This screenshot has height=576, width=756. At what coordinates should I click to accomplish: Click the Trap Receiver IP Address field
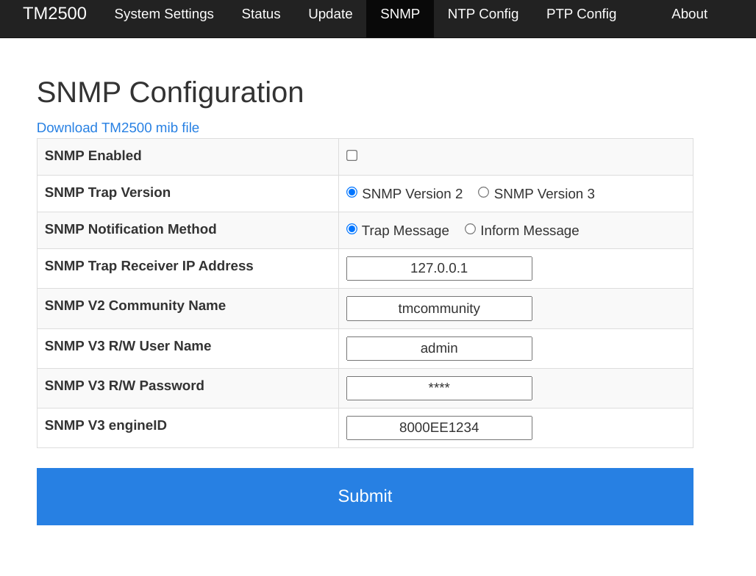tap(439, 268)
